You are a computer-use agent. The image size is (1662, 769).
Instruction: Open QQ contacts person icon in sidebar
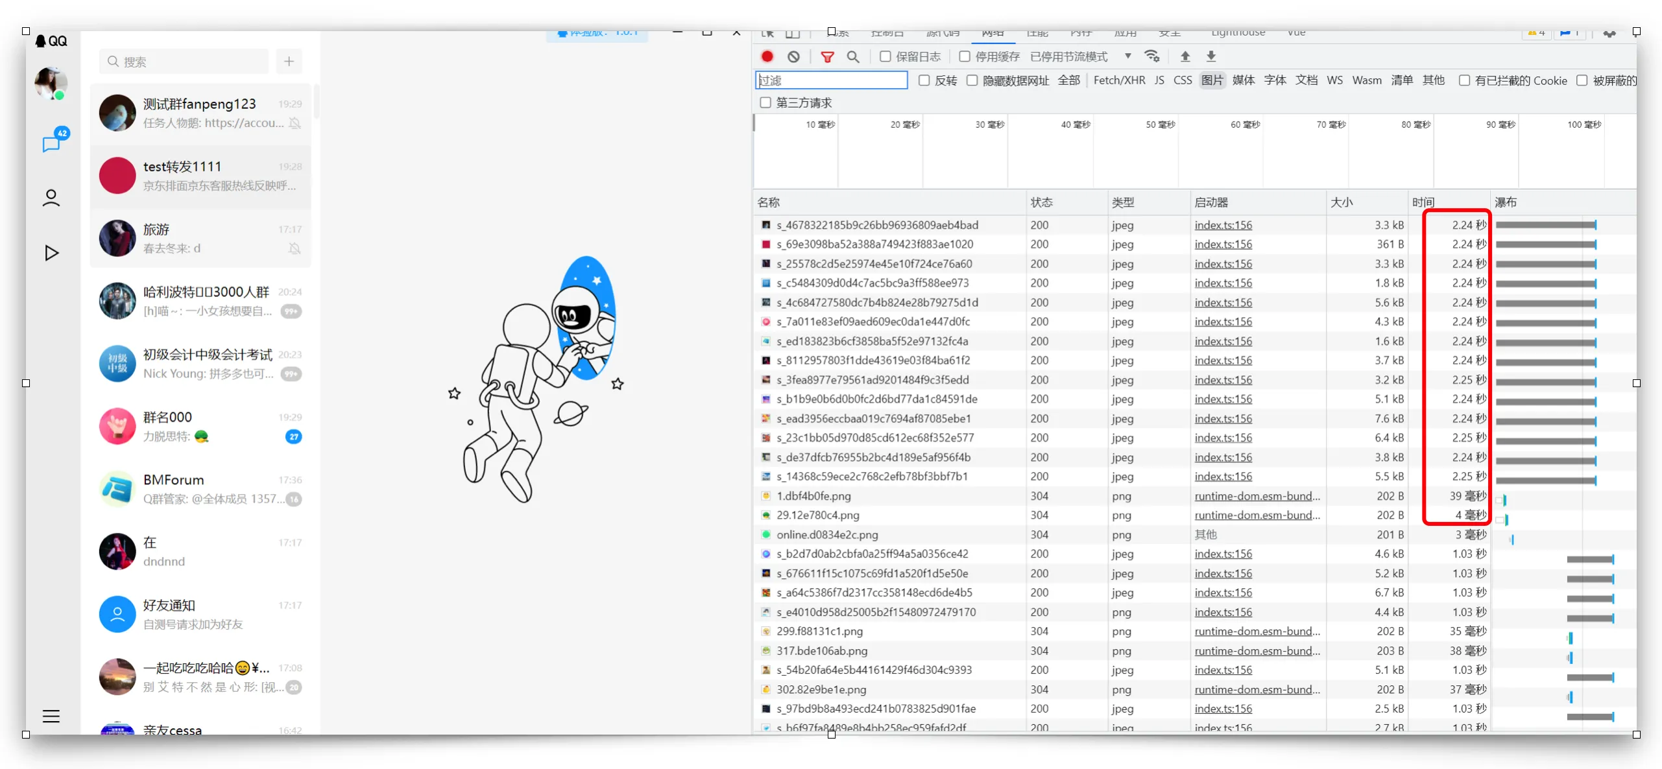[51, 198]
